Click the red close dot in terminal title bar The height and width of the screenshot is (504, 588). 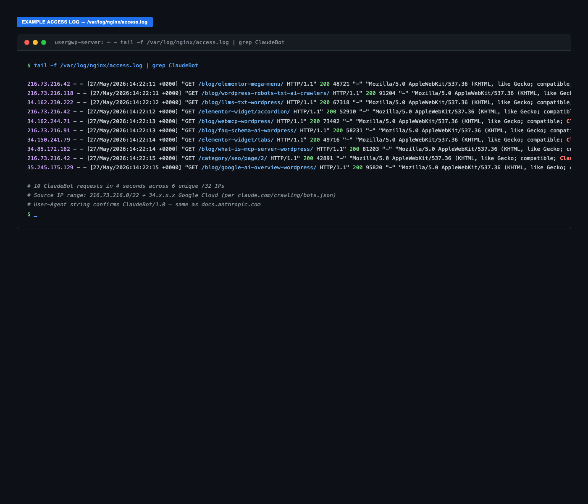click(27, 42)
